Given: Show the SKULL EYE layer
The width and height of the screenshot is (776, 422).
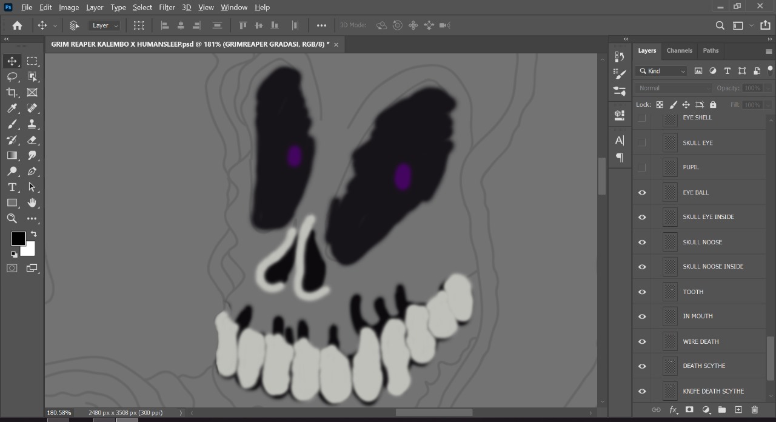Looking at the screenshot, I should [642, 142].
